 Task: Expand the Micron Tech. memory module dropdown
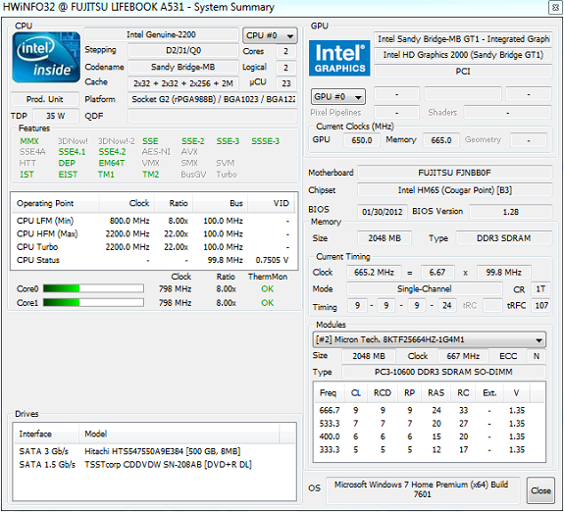pos(429,339)
